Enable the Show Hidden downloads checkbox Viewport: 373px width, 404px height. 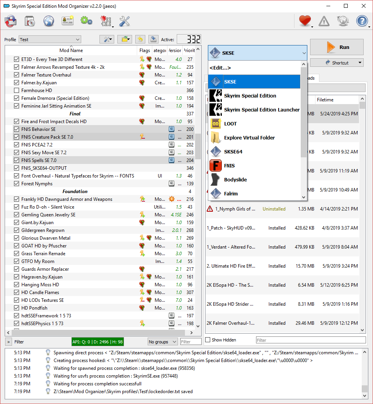point(208,340)
